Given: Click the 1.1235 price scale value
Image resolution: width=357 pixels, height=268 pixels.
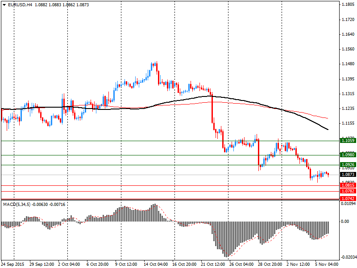Looking at the screenshot, I should (x=348, y=109).
